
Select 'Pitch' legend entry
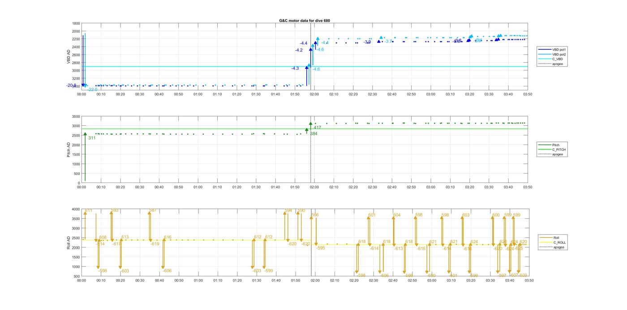(556, 145)
